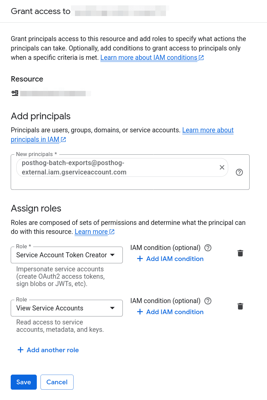Screen dimensions: 267x400
Task: Add IAM condition for the Token Creator role
Action: tap(170, 259)
